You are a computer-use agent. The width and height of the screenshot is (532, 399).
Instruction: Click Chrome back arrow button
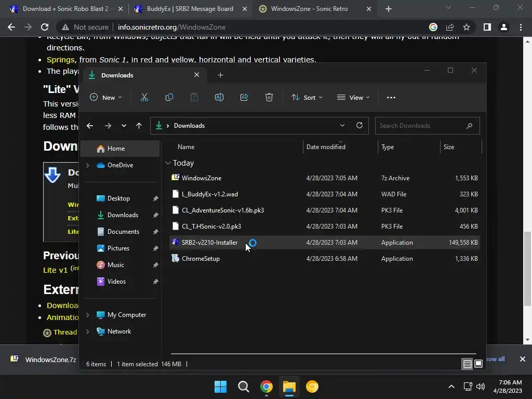(x=11, y=27)
